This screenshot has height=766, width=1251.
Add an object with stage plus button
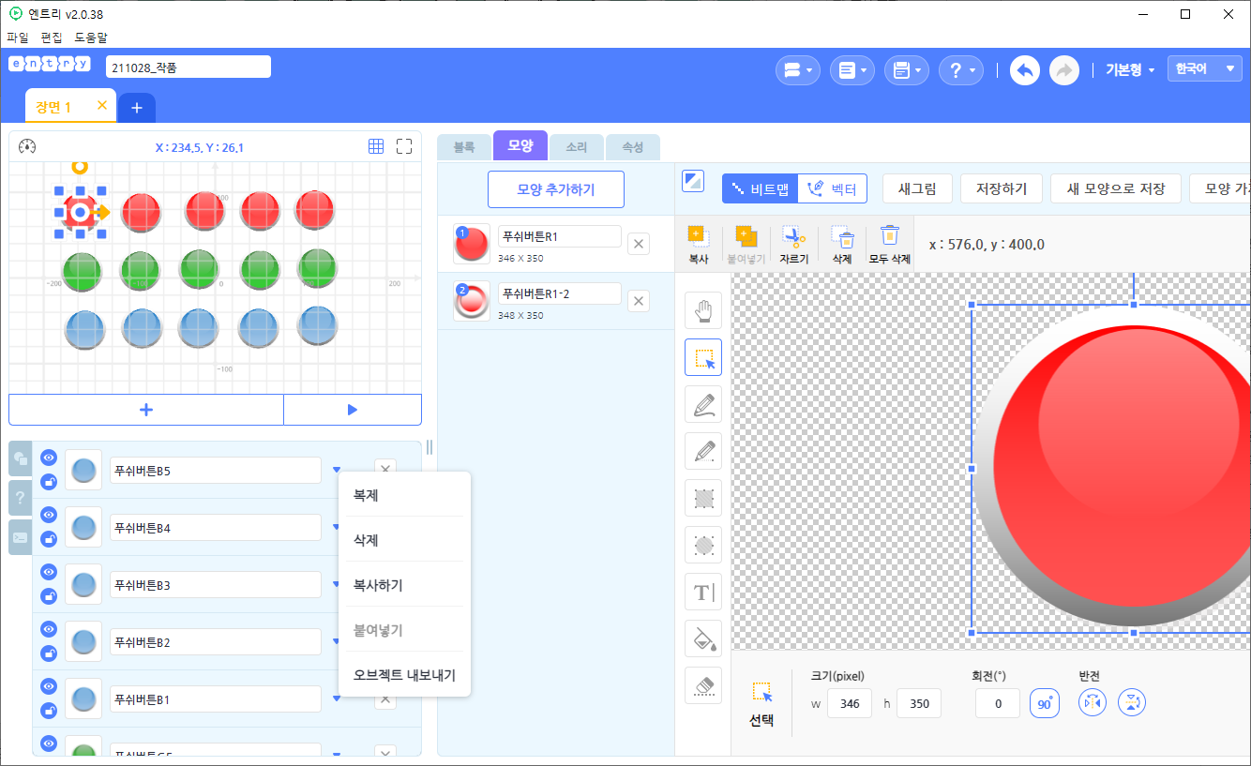[x=146, y=410]
